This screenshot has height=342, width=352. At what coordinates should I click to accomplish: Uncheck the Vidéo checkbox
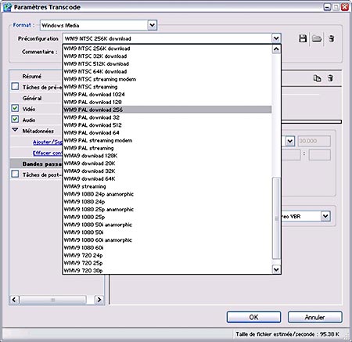(x=15, y=108)
